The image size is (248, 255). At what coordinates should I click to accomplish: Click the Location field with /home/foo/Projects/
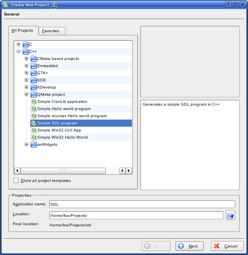(x=136, y=216)
